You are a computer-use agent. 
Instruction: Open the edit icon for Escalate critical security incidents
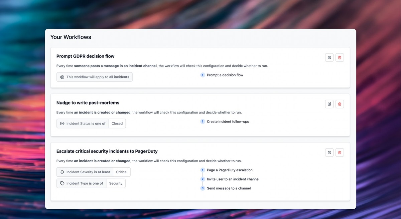click(x=329, y=152)
